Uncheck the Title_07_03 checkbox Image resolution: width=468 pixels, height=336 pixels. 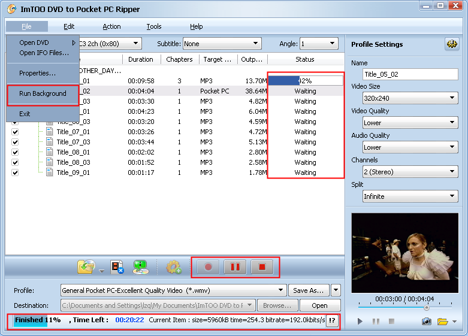[x=15, y=142]
